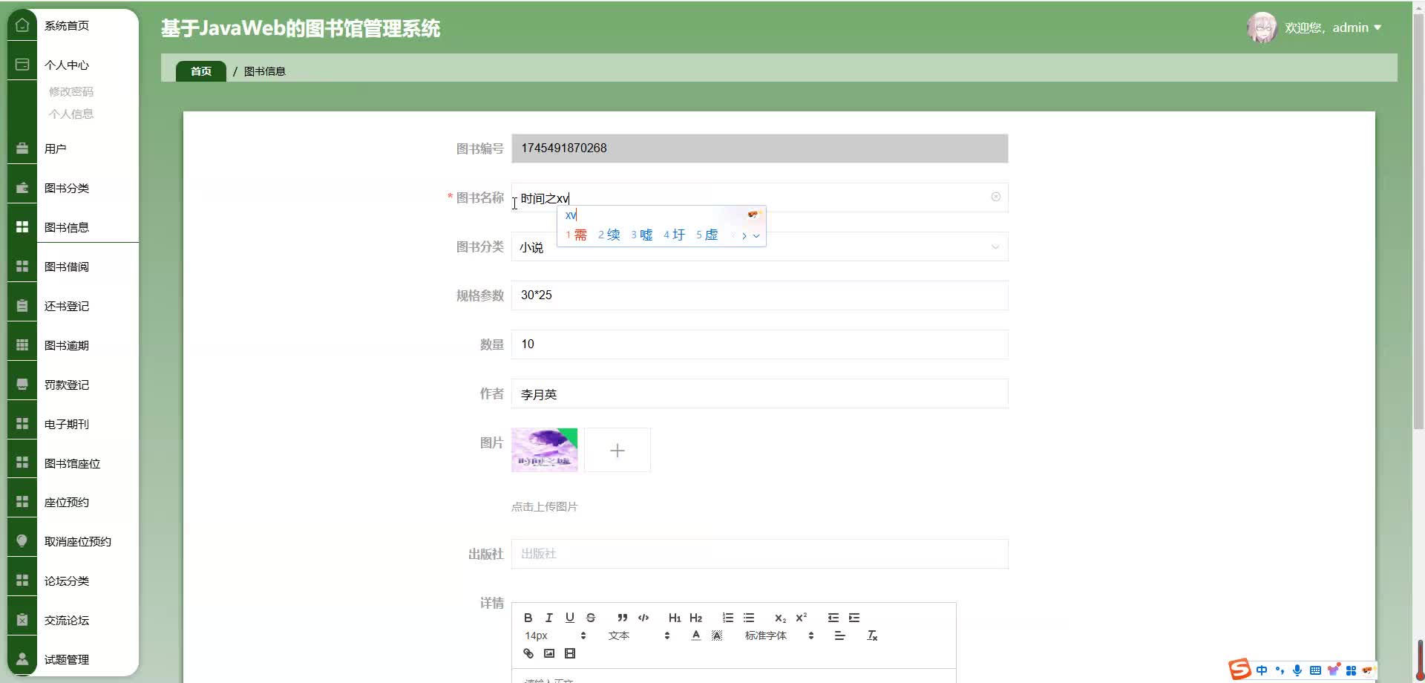Open the 标准字体 font family dropdown

click(x=767, y=635)
